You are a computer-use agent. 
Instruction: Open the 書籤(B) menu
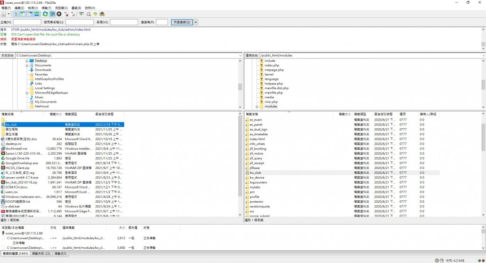pos(76,8)
